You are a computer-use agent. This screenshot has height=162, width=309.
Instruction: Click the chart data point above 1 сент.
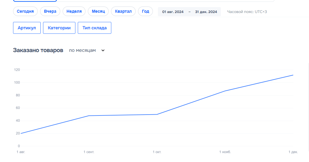(x=89, y=116)
